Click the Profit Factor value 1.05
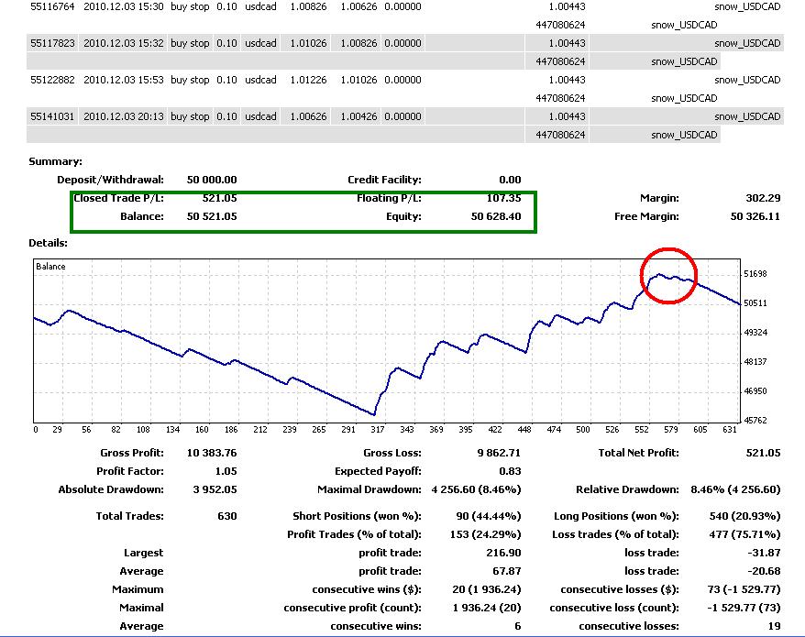Screen dimensions: 805x637 226,471
